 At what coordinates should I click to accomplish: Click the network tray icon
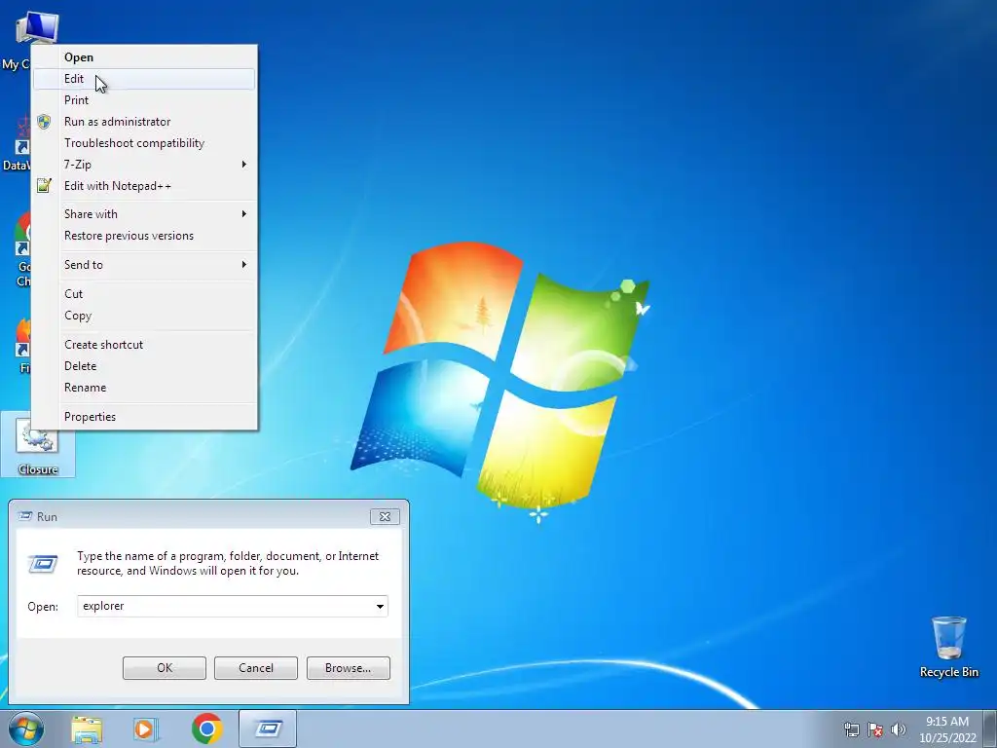point(851,729)
